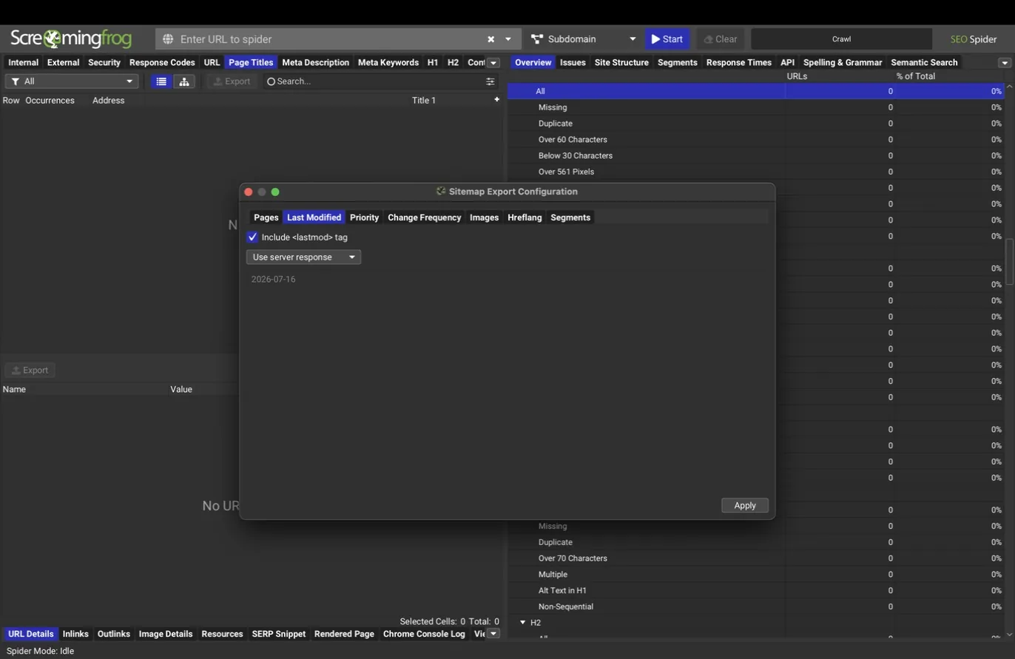This screenshot has height=659, width=1015.
Task: Open the Inlinks bottom tab
Action: coord(75,634)
